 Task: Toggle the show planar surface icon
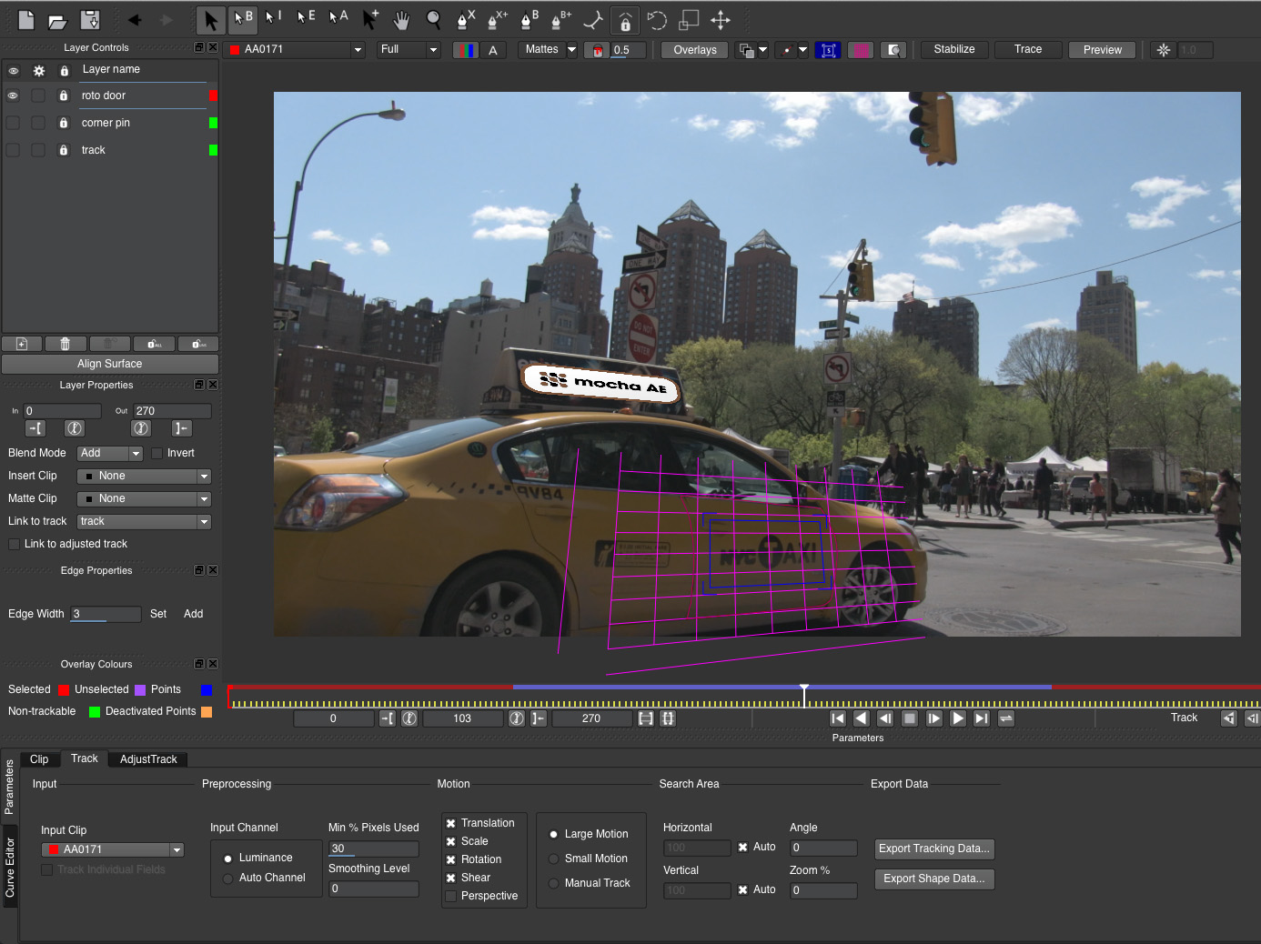pos(828,50)
